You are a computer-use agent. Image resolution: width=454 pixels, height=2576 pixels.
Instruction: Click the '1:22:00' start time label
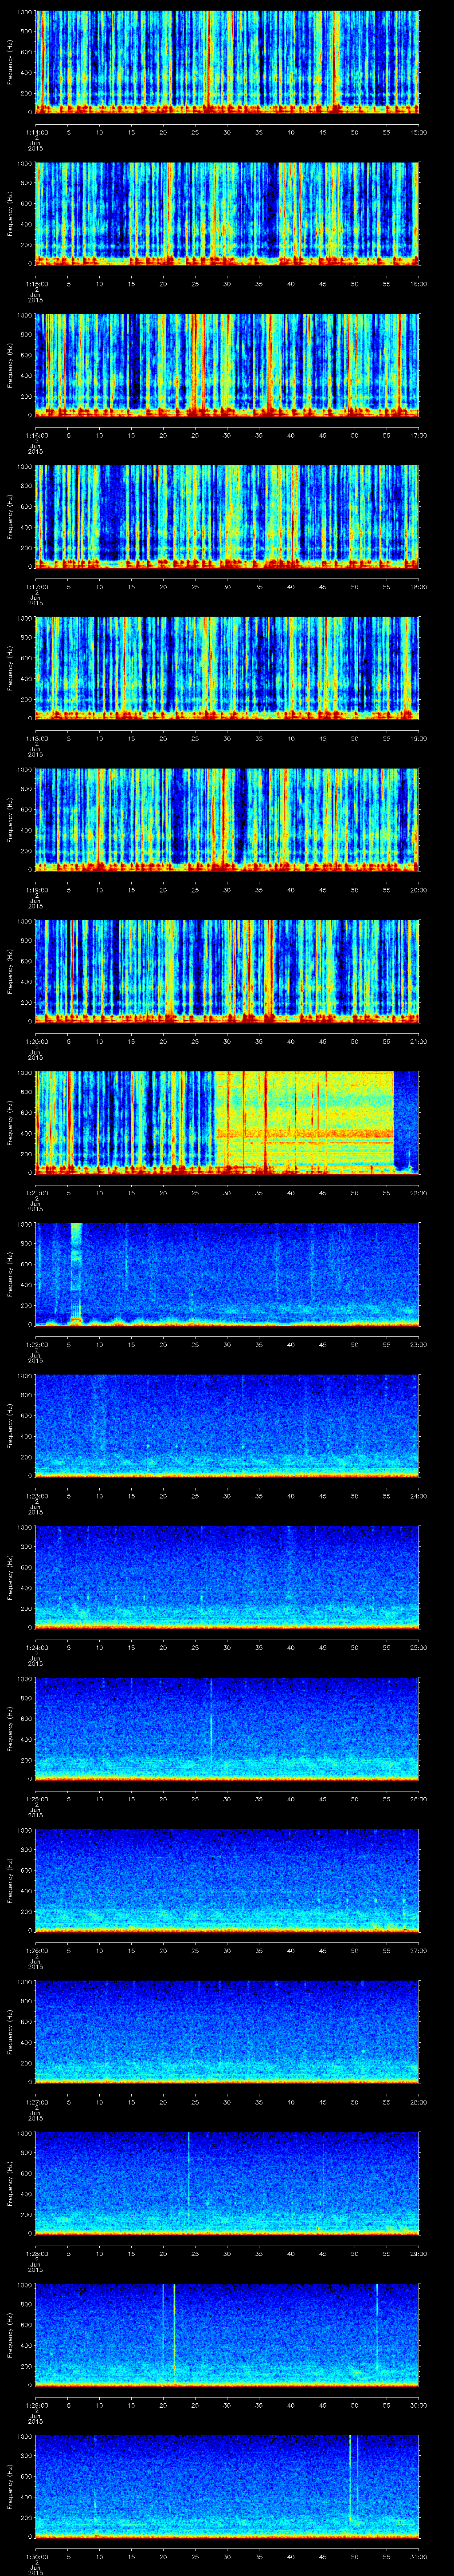(x=36, y=1344)
